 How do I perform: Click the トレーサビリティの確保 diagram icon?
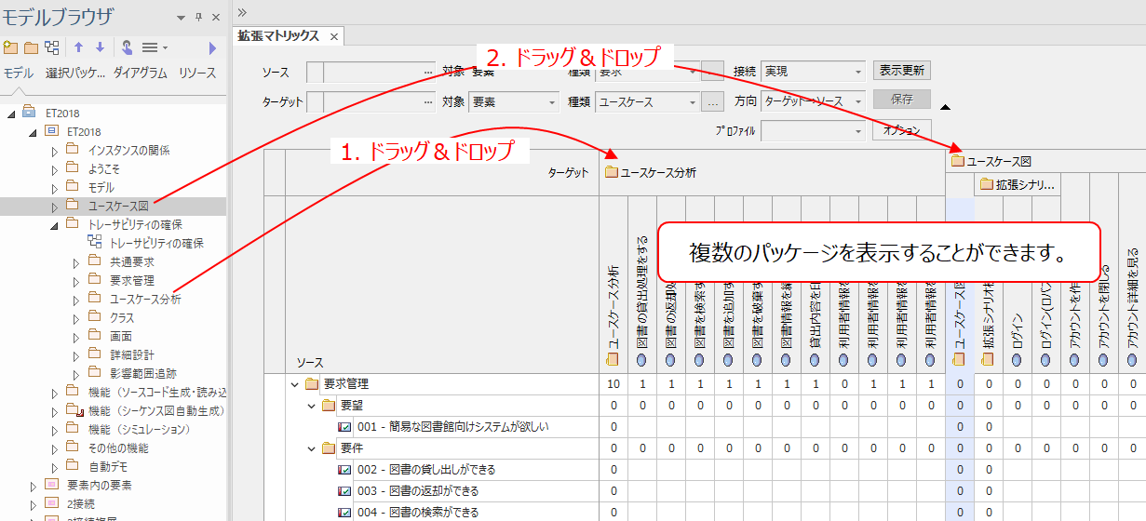pos(94,242)
